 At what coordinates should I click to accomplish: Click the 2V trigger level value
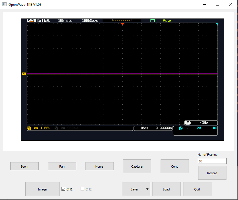coord(199,128)
